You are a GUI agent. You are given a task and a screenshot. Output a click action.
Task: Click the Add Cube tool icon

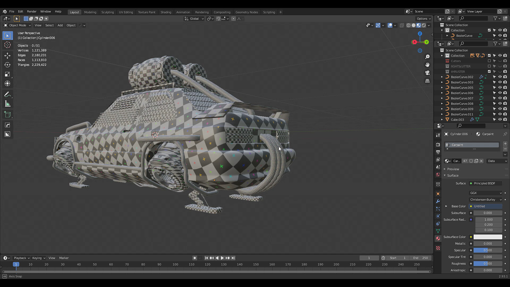click(x=7, y=115)
